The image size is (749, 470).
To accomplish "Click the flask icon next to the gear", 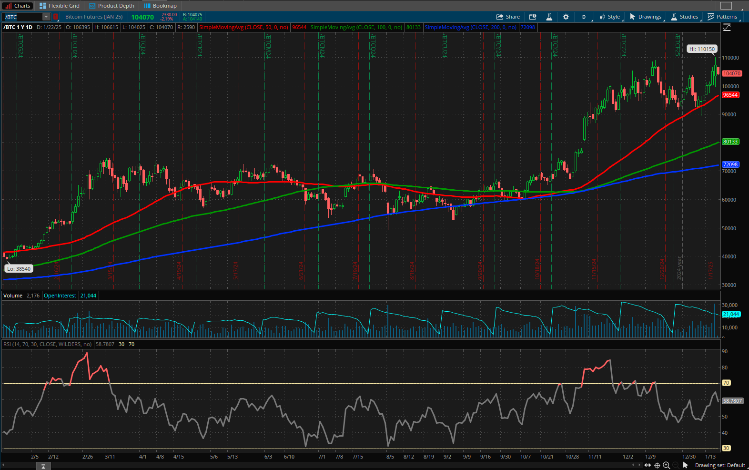I will pos(549,17).
